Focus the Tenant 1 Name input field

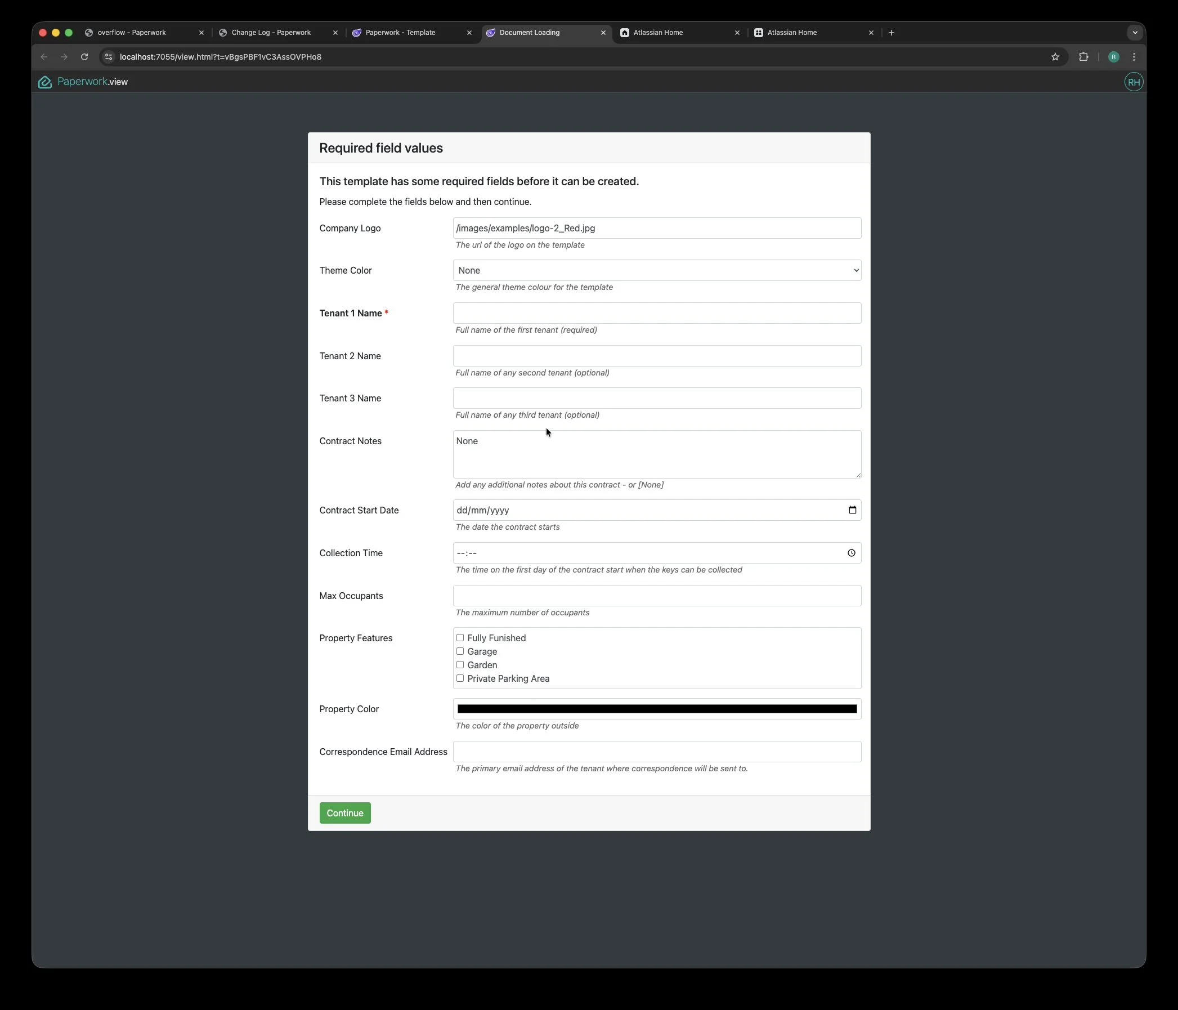click(657, 314)
